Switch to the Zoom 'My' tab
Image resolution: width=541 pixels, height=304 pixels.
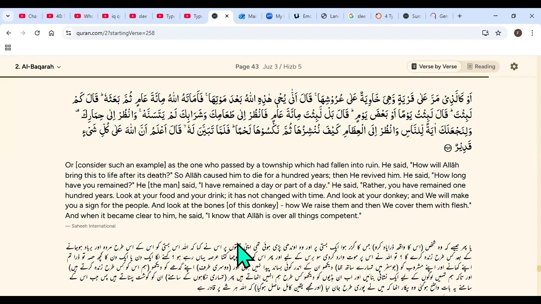[x=275, y=16]
